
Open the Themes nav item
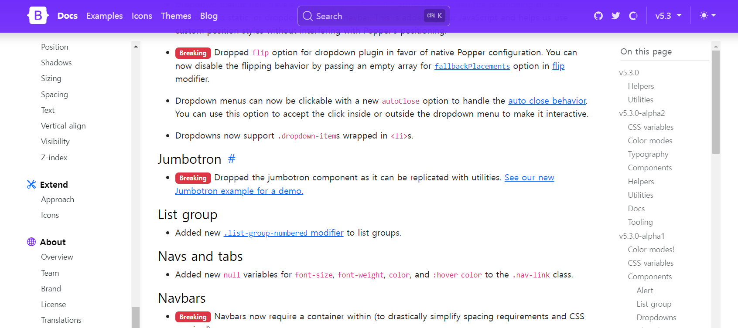176,16
